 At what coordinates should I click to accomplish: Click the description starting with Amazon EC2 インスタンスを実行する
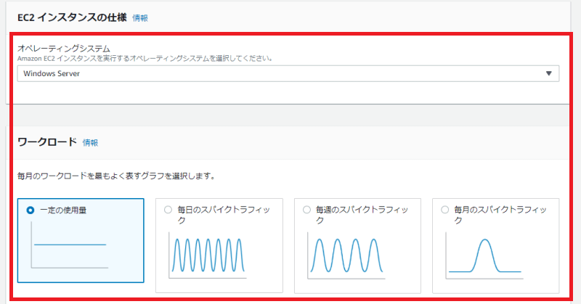coord(145,59)
